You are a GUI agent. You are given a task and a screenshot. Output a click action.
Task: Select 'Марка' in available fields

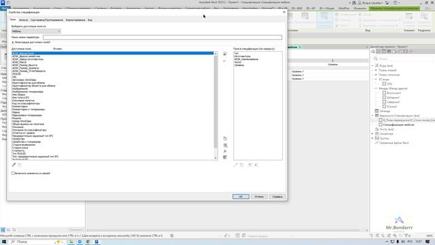pyautogui.click(x=16, y=112)
